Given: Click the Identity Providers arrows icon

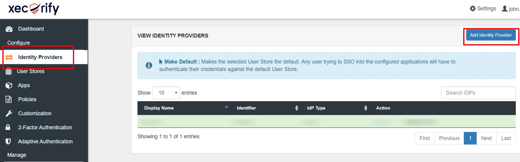Looking at the screenshot, I should click(9, 57).
